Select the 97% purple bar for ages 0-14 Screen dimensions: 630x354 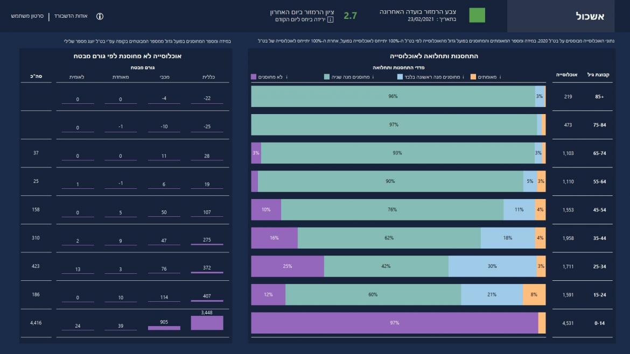coord(394,323)
